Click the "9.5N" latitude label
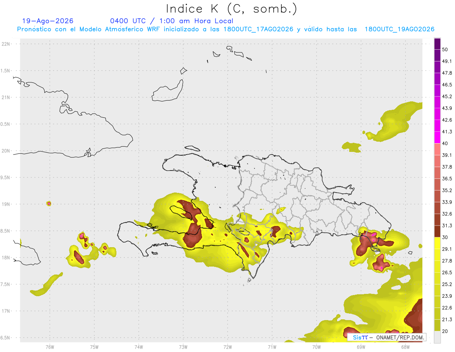Image resolution: width=455 pixels, height=352 pixels. 5,177
